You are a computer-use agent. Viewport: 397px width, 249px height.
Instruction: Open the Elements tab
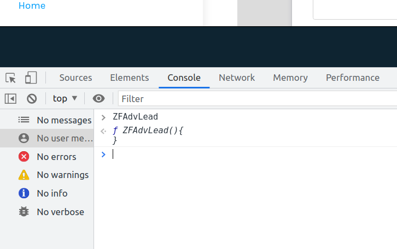[129, 78]
